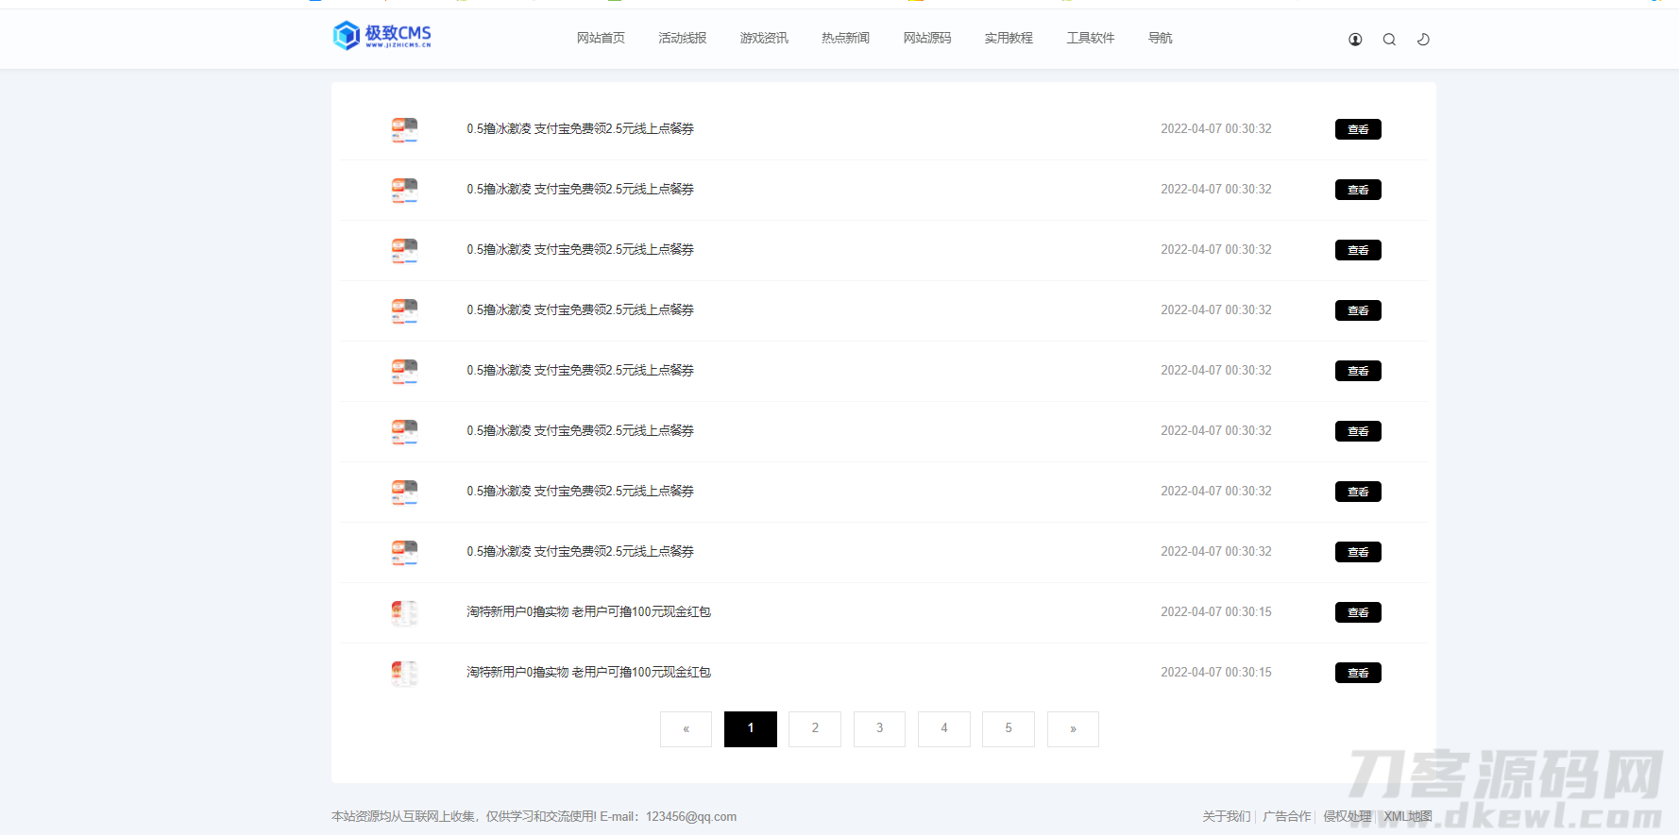This screenshot has width=1679, height=835.
Task: Go to the previous page arrow «
Action: point(686,729)
